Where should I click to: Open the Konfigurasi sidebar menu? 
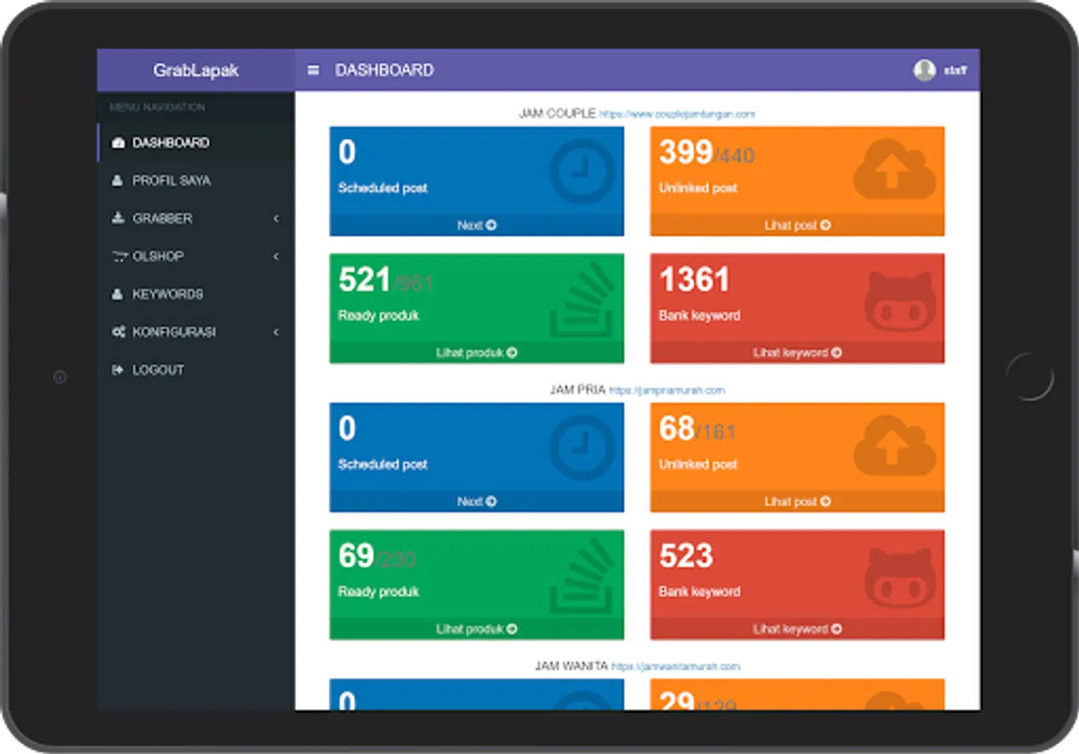click(195, 332)
